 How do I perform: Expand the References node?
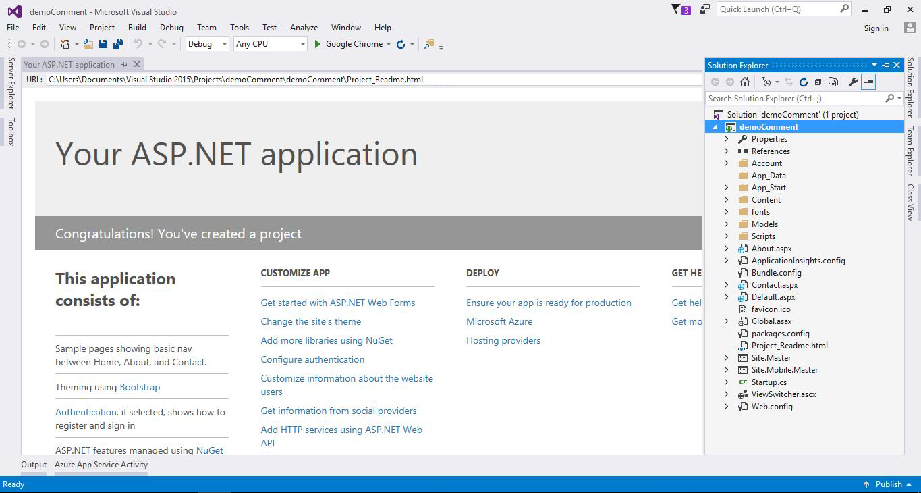click(x=727, y=151)
